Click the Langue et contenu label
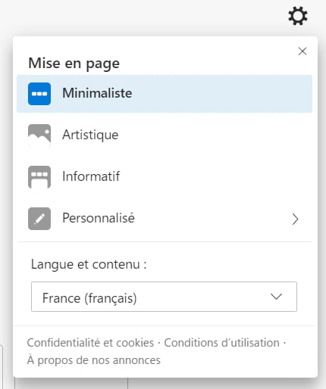 [89, 265]
